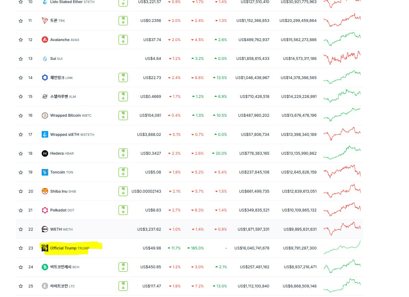Click the price US$104,081
This screenshot has height=297, width=409.
coord(150,115)
